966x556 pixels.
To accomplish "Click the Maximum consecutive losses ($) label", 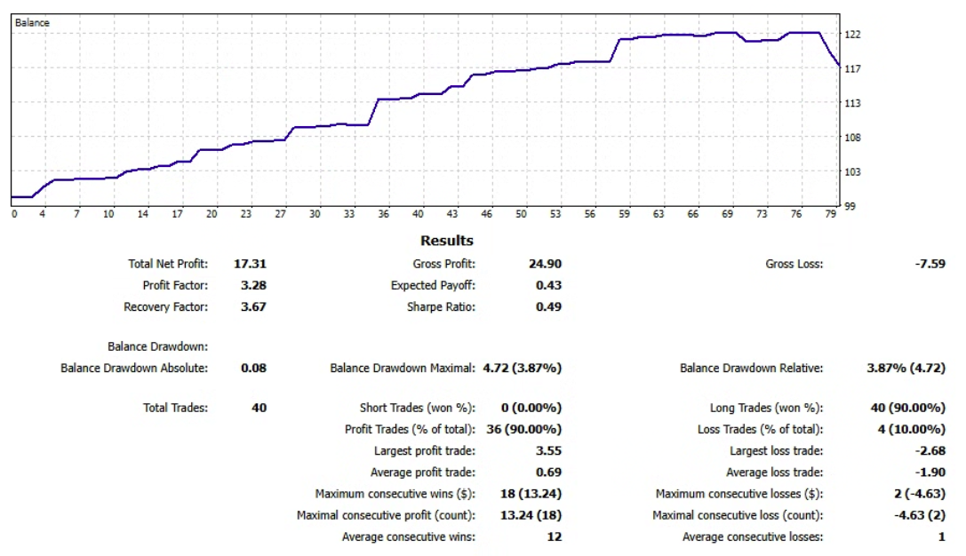I will coord(738,494).
